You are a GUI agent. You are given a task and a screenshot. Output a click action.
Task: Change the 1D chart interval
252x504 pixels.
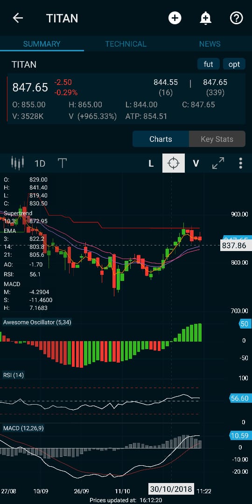pos(40,164)
